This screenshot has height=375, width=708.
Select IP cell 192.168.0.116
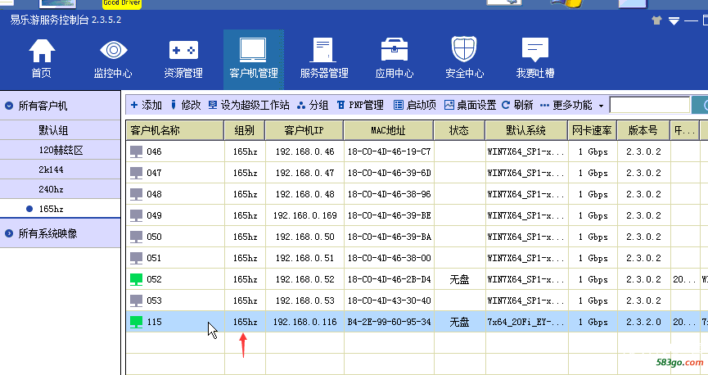coord(304,322)
